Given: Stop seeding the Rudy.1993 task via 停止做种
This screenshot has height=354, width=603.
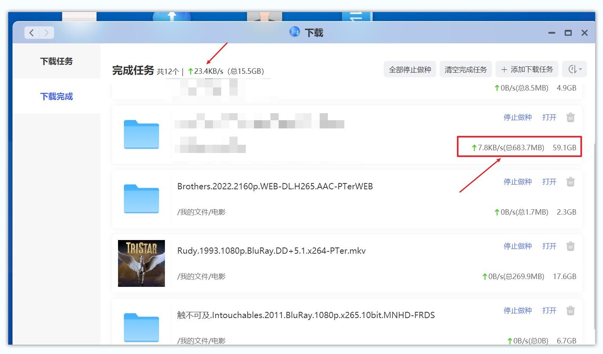Looking at the screenshot, I should [x=517, y=246].
